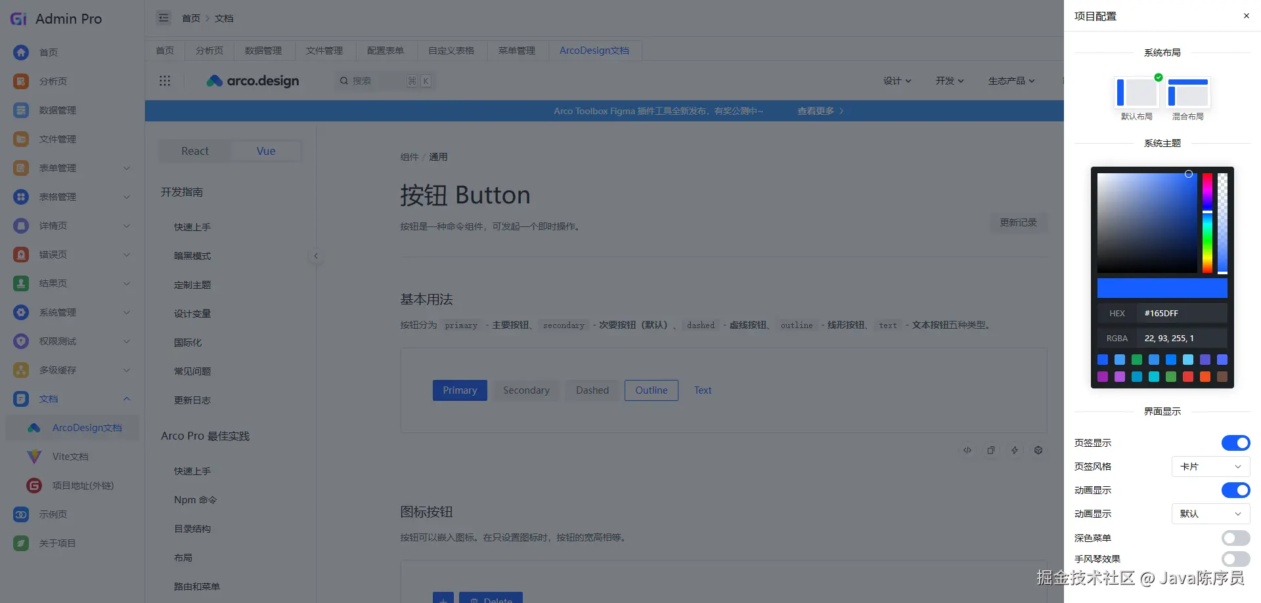Open the arco.design apps grid icon
1261x603 pixels.
165,81
